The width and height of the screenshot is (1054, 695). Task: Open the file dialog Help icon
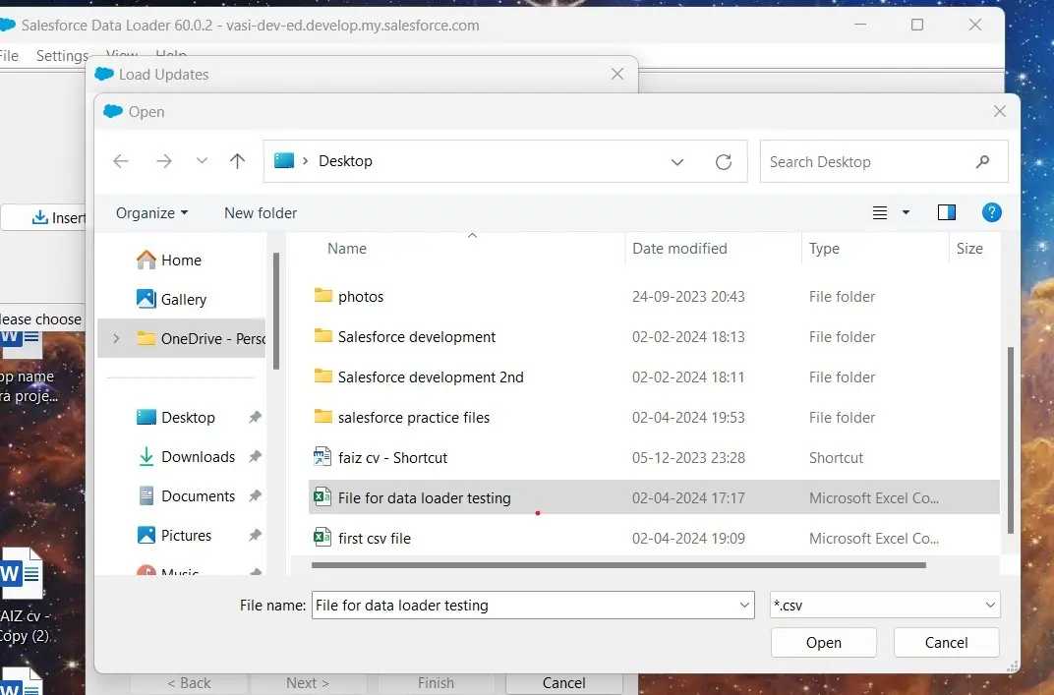pyautogui.click(x=992, y=212)
